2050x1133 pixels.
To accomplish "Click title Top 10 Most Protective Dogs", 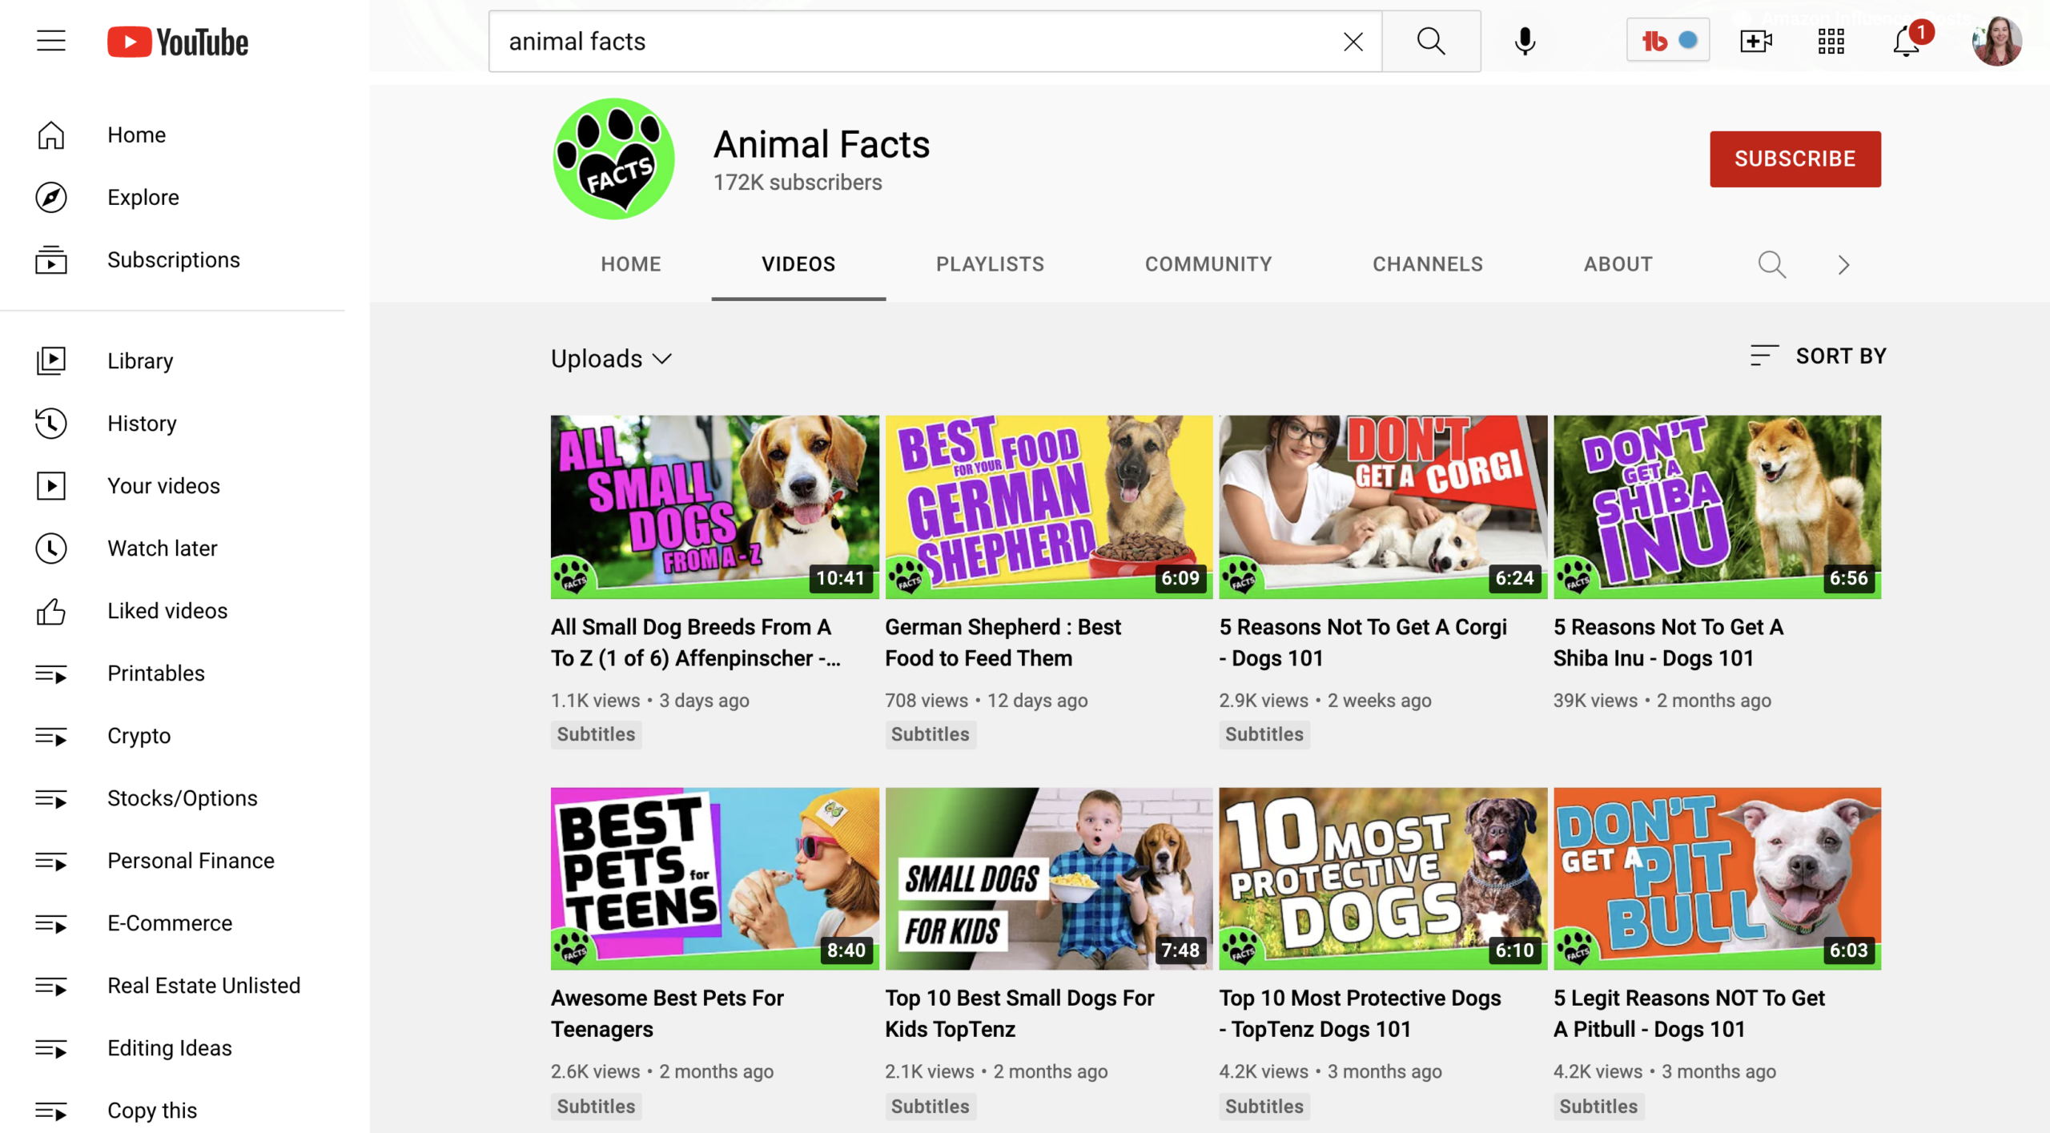I will [x=1360, y=1013].
